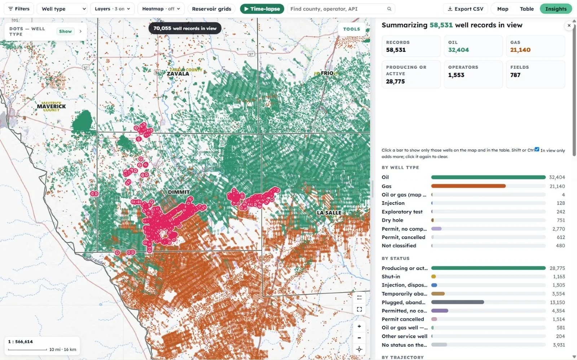Click the Operators 1,553 summary card
The height and width of the screenshot is (360, 577).
tap(473, 74)
